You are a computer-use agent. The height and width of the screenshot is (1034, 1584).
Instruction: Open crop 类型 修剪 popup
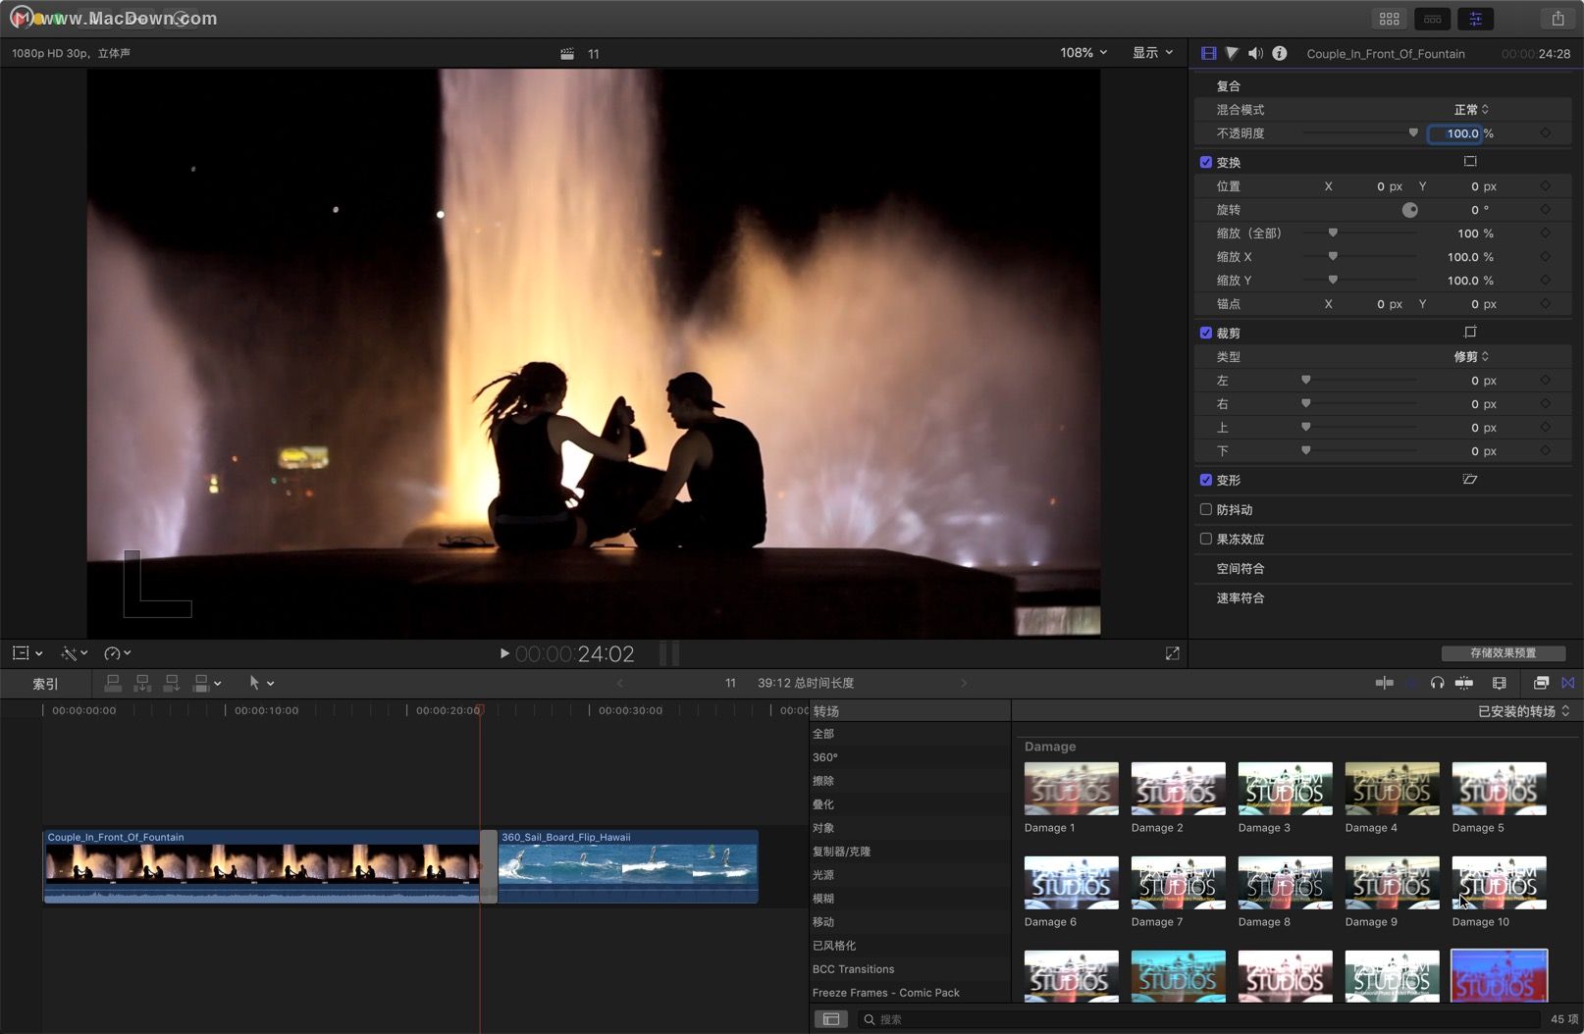click(1471, 357)
